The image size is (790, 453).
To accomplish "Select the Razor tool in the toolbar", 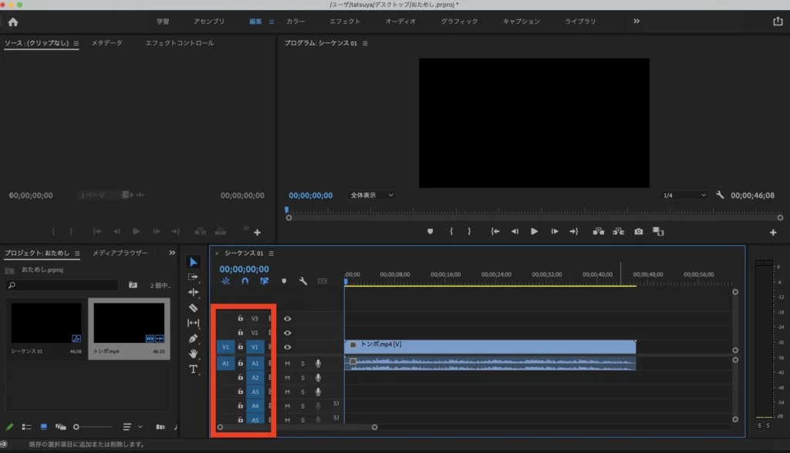I will tap(194, 307).
